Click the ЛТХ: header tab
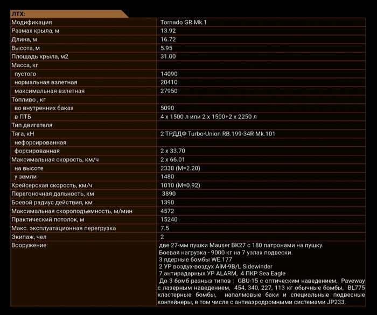The image size is (377, 315). (x=19, y=13)
